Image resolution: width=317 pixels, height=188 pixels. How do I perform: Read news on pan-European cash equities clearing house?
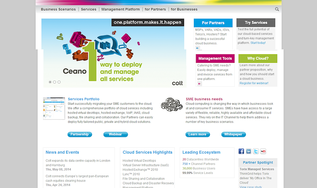click(x=77, y=179)
